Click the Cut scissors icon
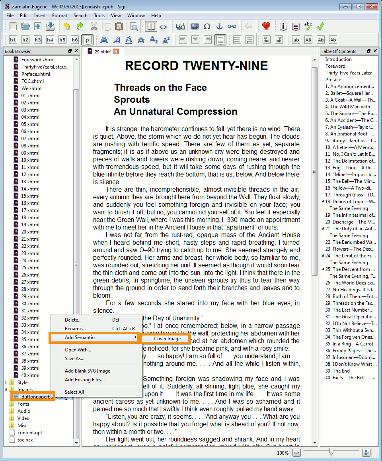Image resolution: width=382 pixels, height=461 pixels. [94, 26]
